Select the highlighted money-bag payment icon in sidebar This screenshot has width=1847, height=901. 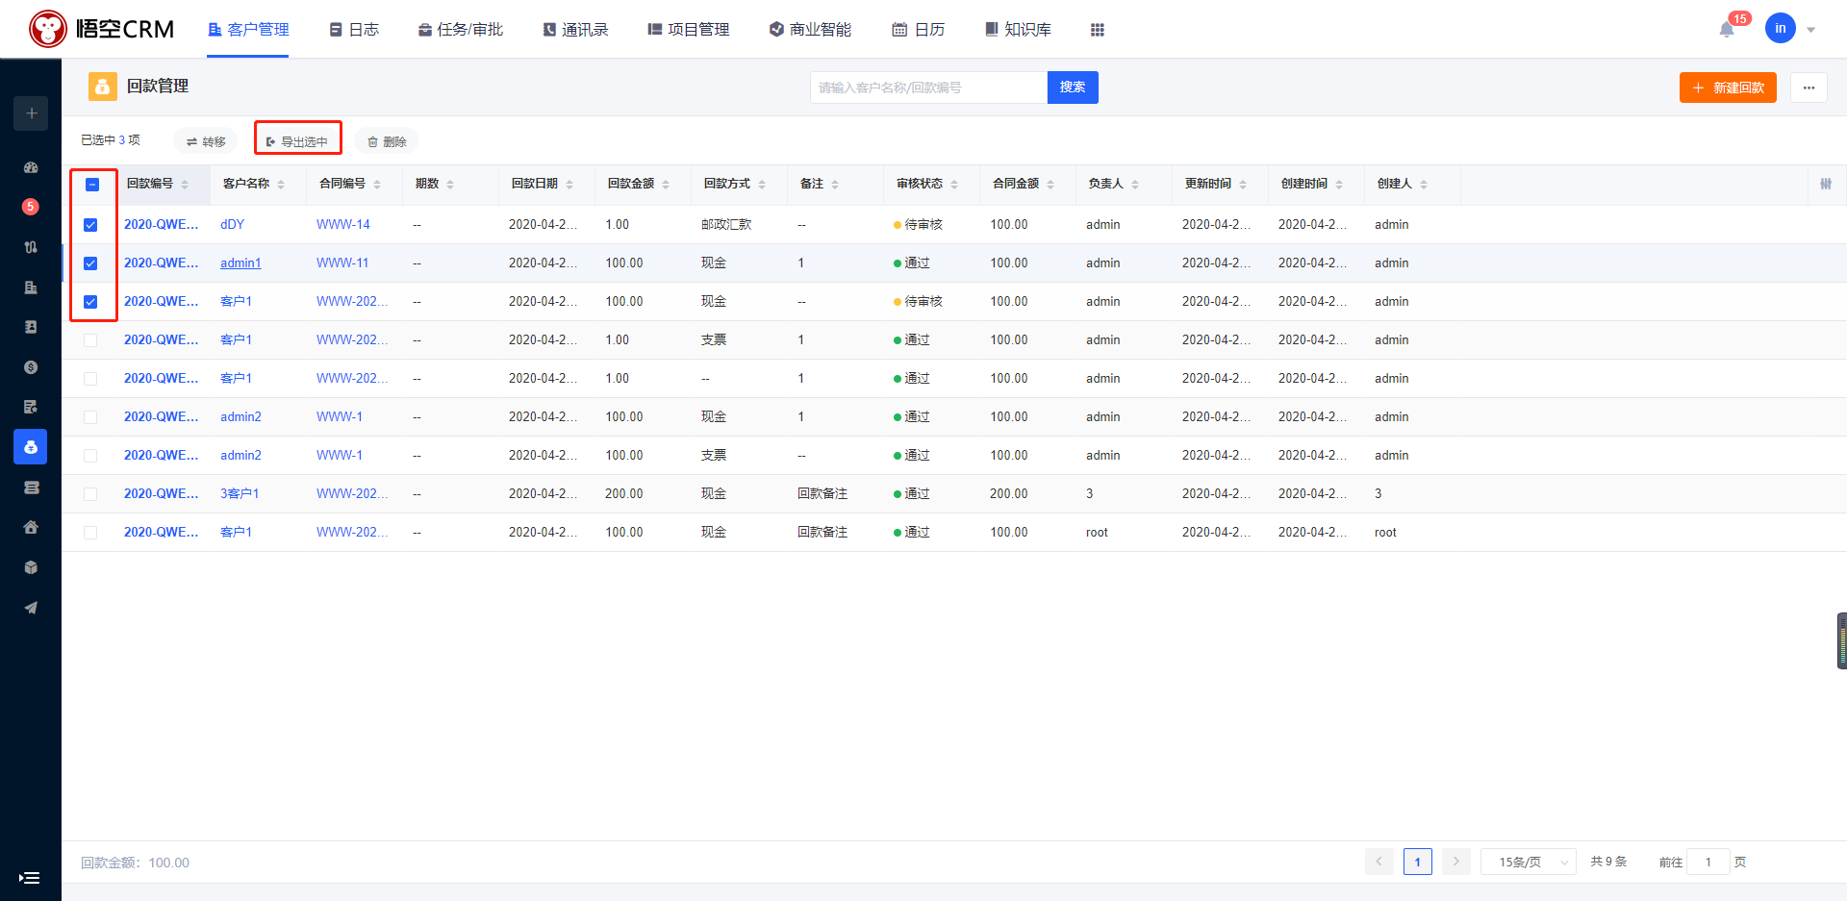click(31, 447)
